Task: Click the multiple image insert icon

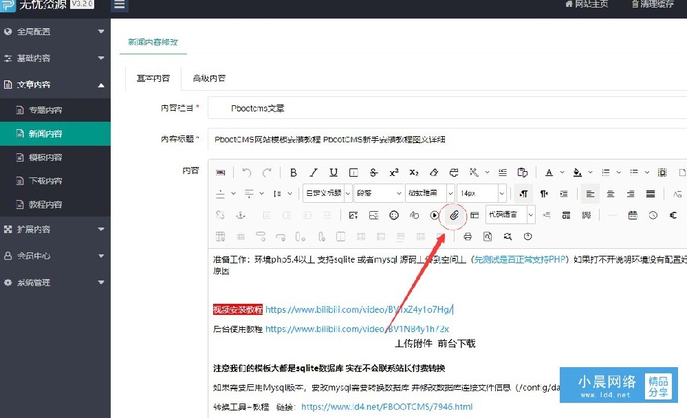Action: [x=373, y=215]
